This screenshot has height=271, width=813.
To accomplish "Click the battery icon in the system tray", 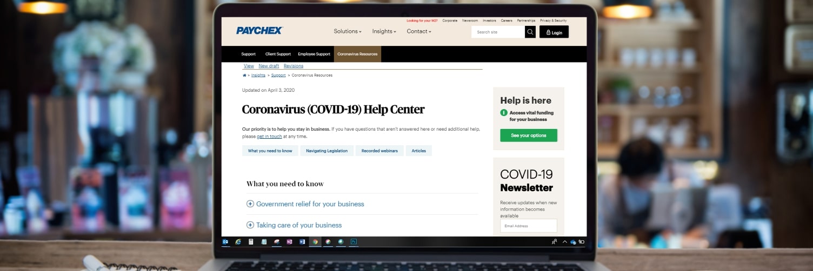I will pyautogui.click(x=581, y=242).
